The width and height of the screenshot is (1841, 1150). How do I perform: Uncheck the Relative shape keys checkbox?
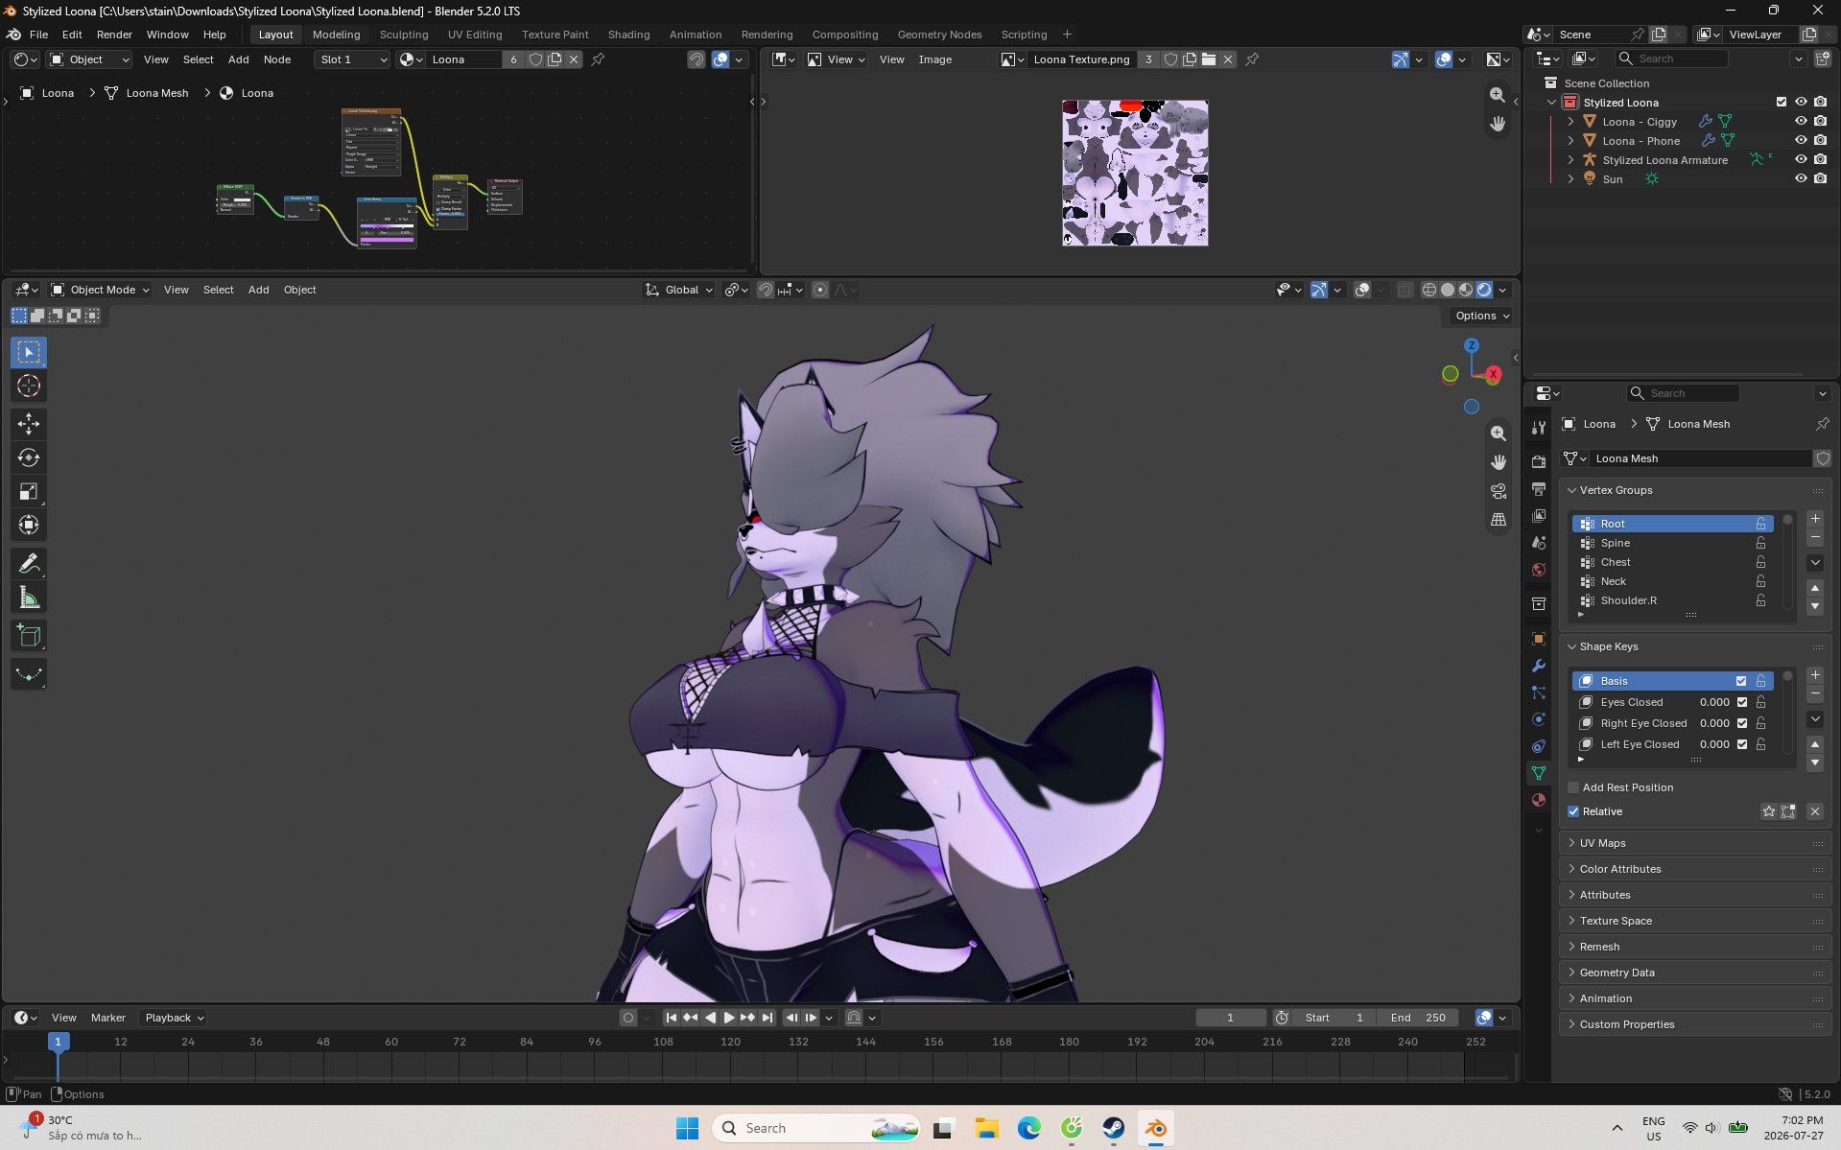[1573, 811]
